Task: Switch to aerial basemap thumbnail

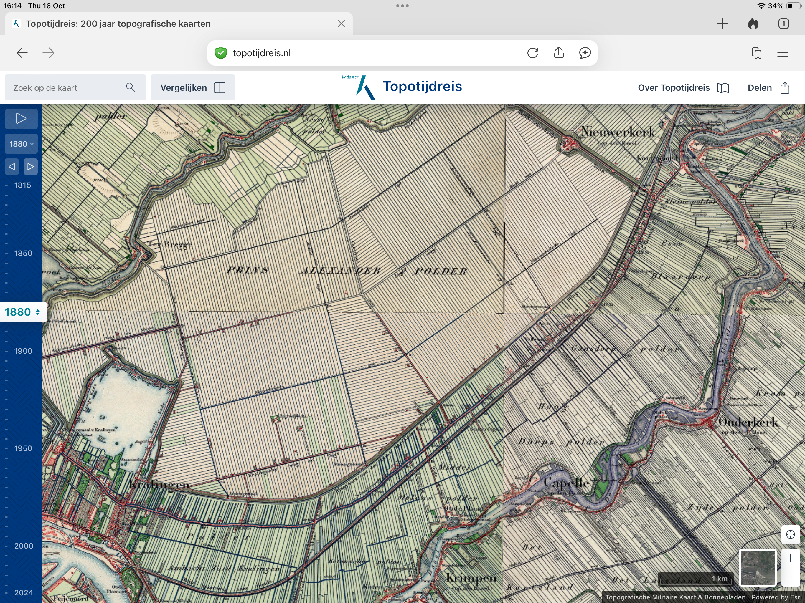Action: [758, 567]
